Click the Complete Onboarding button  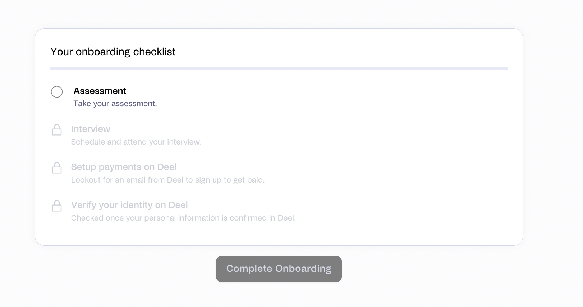pos(279,269)
